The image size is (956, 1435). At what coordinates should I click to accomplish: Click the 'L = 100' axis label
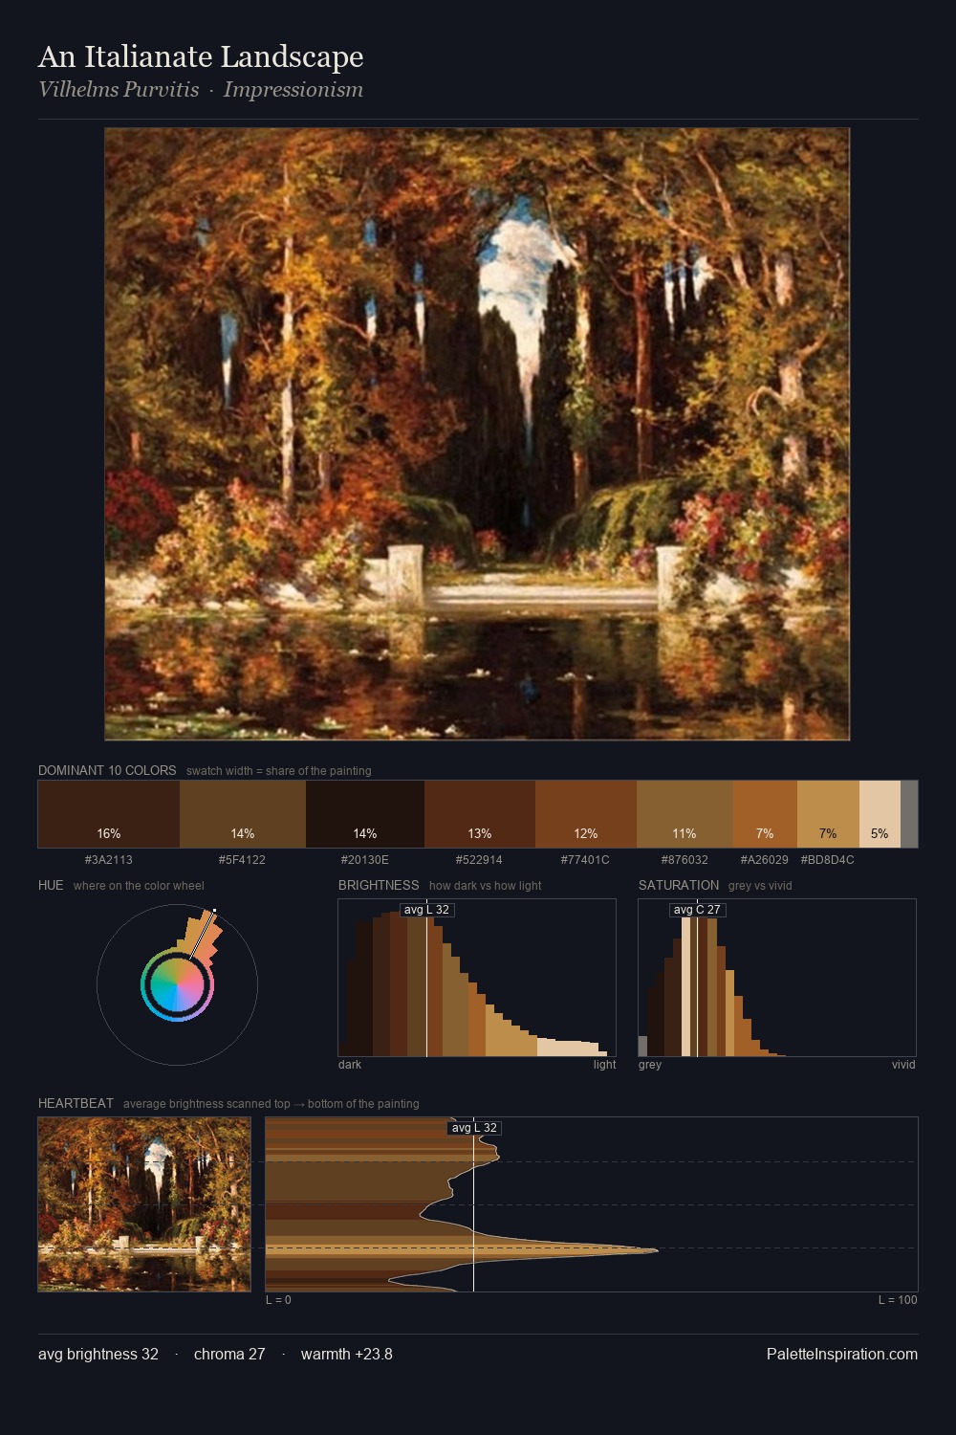click(898, 1300)
